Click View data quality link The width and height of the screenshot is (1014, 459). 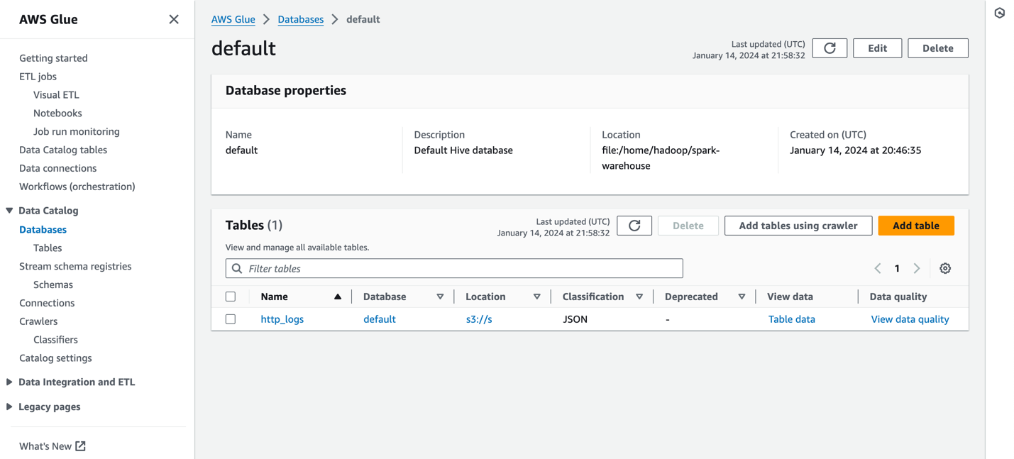[x=910, y=319]
